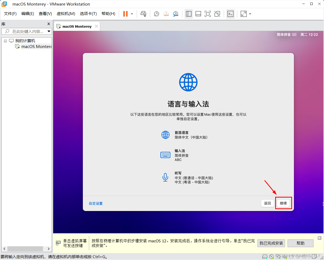Open the snapshot manager
The height and width of the screenshot is (260, 324).
pyautogui.click(x=175, y=14)
